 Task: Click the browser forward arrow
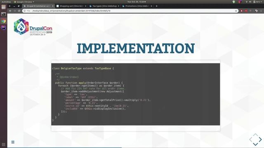[15, 11]
